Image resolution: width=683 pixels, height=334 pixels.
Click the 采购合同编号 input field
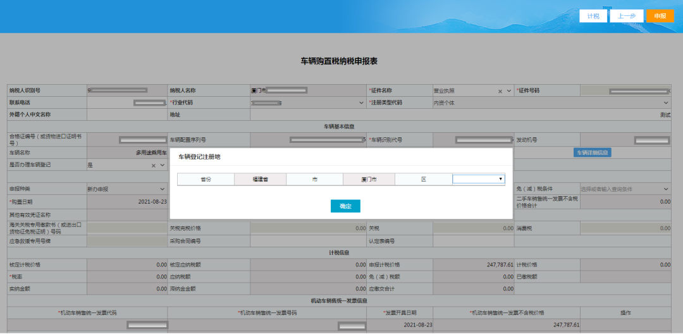point(308,241)
